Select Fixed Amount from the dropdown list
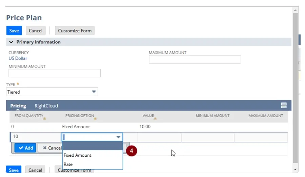Viewport: 305px width, 177px height. [x=78, y=155]
